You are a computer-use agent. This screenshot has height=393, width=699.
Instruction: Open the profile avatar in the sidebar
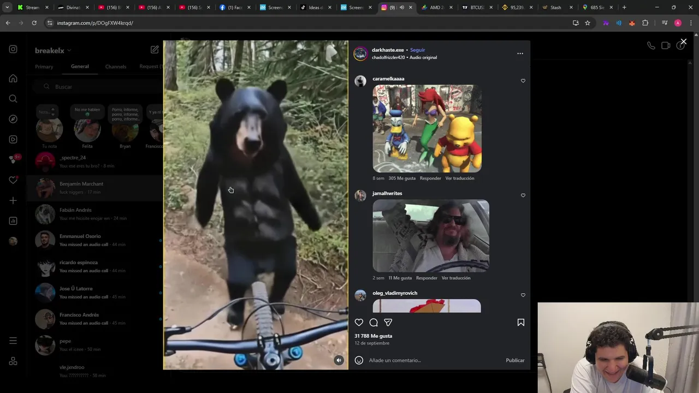click(13, 241)
